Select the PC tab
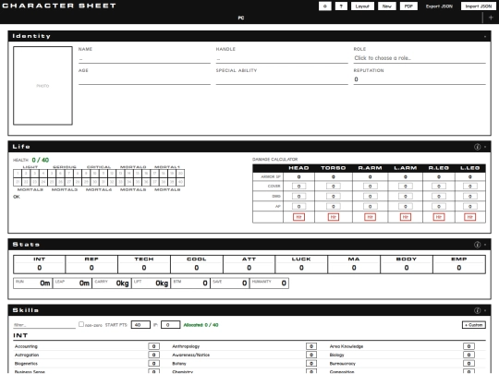Image resolution: width=499 pixels, height=374 pixels. [241, 18]
